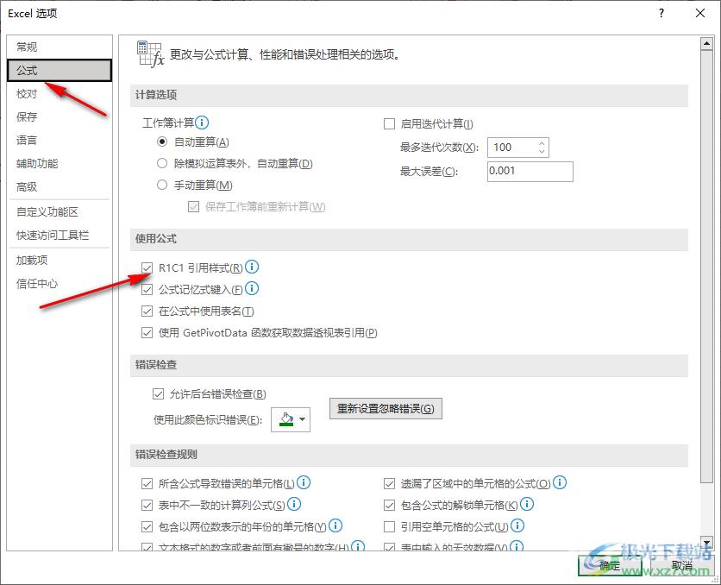721x585 pixels.
Task: Open the 快速访问工具栏 category
Action: pyautogui.click(x=60, y=235)
